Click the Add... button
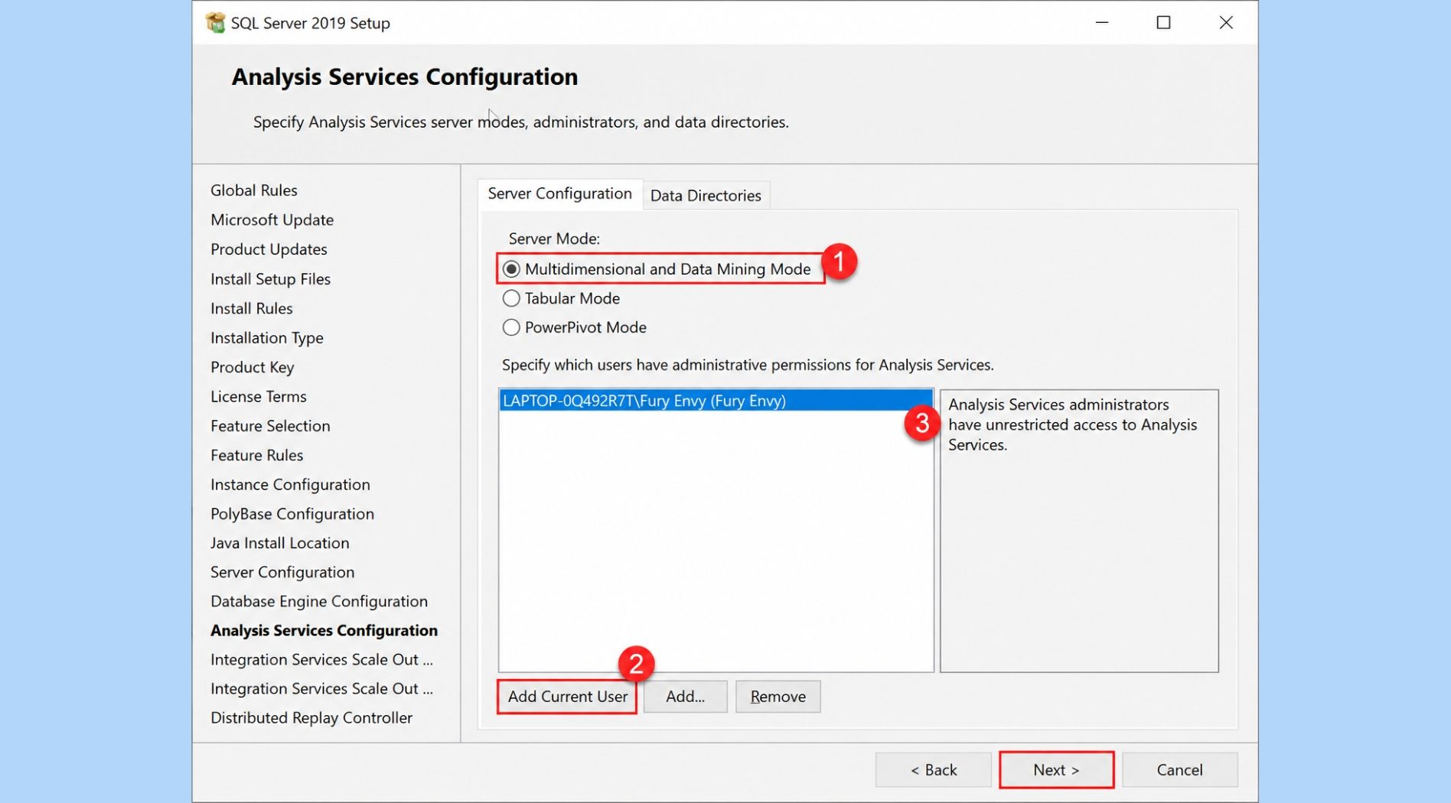The height and width of the screenshot is (803, 1451). point(685,697)
